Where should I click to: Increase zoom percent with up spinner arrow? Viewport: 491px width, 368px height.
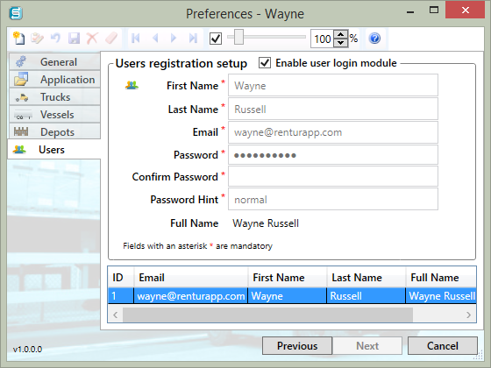[341, 34]
